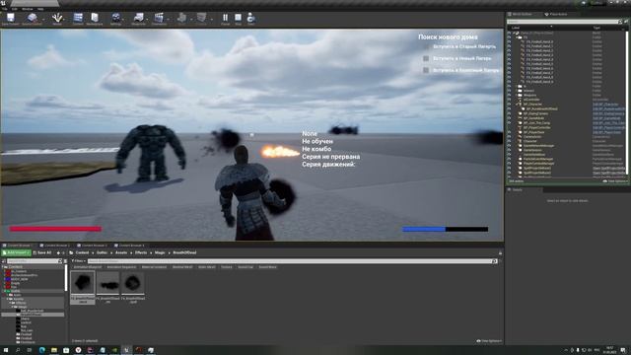The height and width of the screenshot is (355, 631).
Task: Open the Modes toolbar icon
Action: 57,19
